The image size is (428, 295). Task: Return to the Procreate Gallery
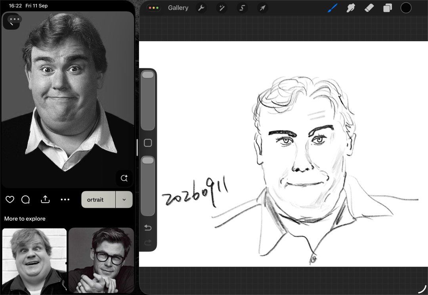tap(178, 8)
